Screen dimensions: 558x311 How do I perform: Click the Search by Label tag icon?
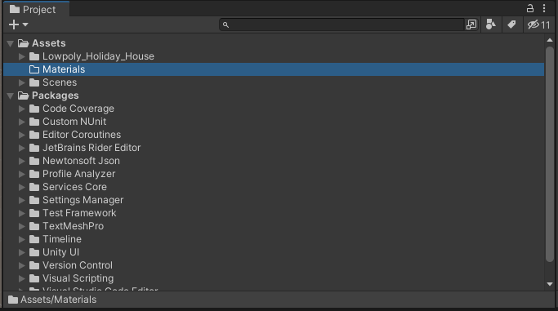(511, 24)
